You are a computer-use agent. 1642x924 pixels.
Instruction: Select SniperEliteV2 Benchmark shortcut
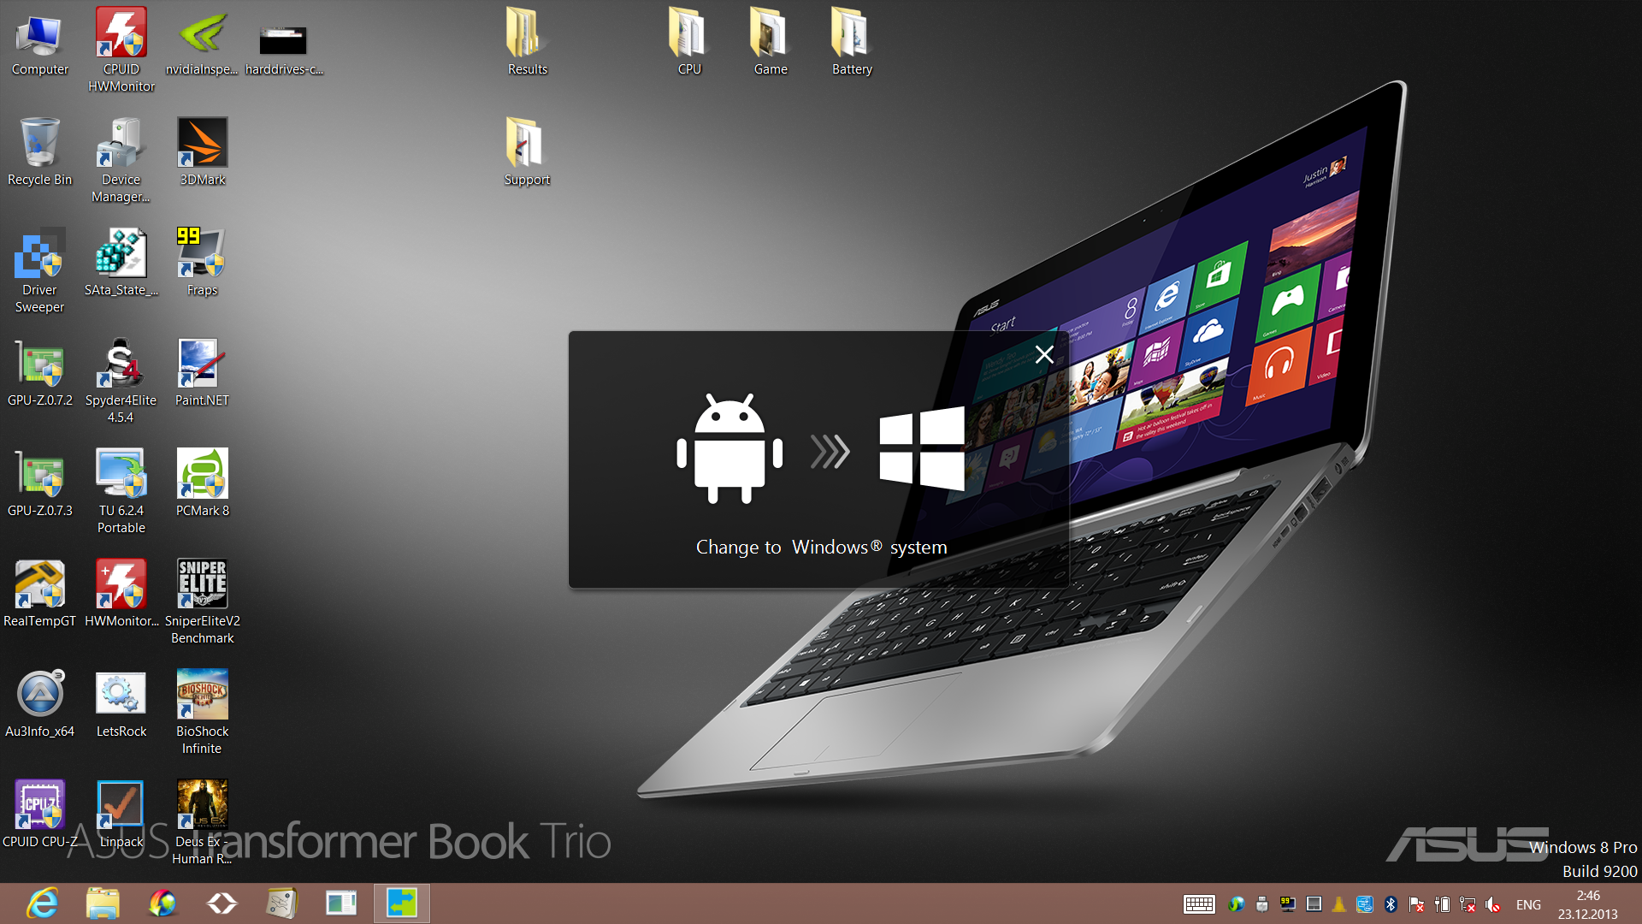202,602
